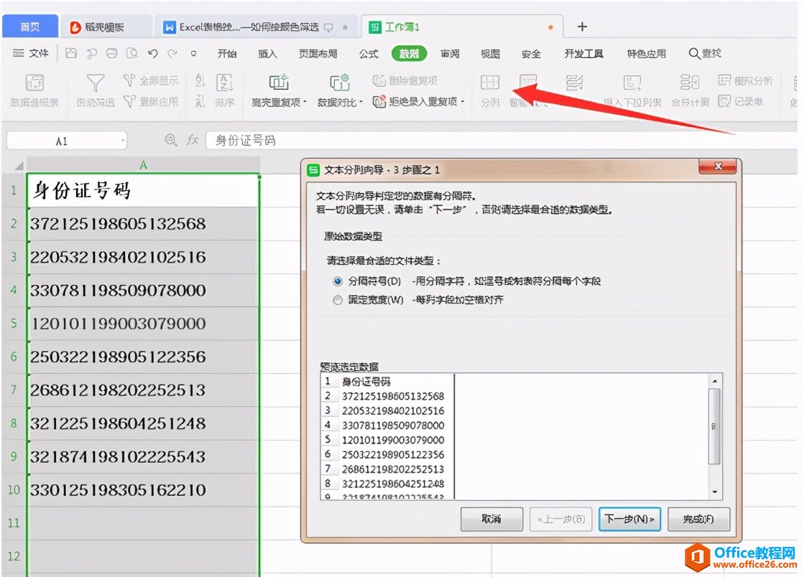Image resolution: width=802 pixels, height=577 pixels.
Task: Open a new tab with plus button
Action: pyautogui.click(x=582, y=27)
